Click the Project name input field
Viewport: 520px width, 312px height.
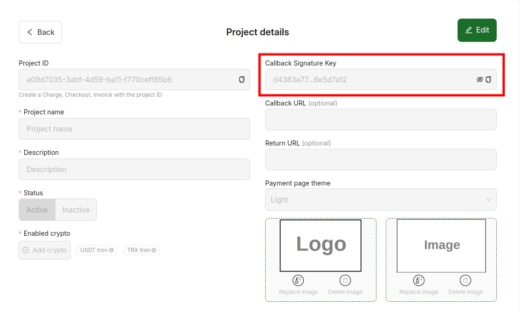click(134, 129)
